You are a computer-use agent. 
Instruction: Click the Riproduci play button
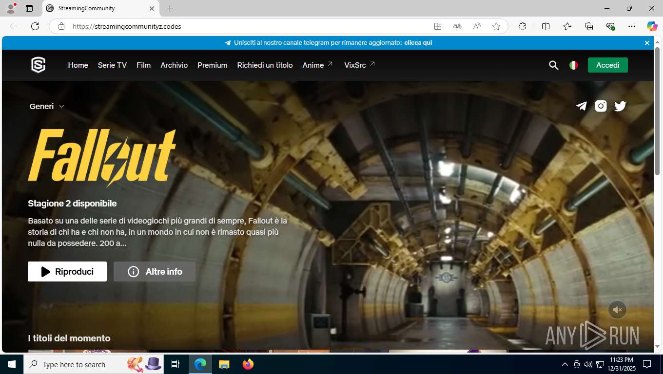tap(67, 272)
